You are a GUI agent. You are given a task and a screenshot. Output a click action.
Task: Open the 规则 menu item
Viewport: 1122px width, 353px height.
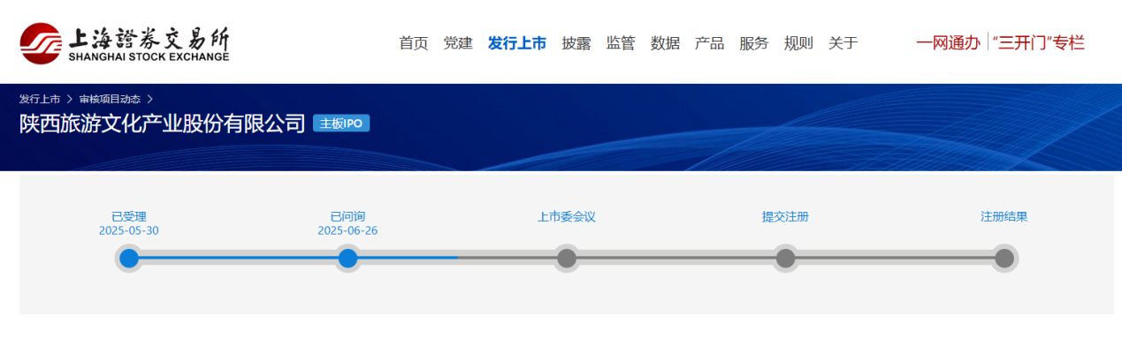coord(798,42)
